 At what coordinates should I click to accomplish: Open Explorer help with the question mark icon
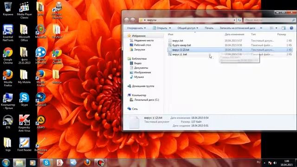pyautogui.click(x=291, y=28)
